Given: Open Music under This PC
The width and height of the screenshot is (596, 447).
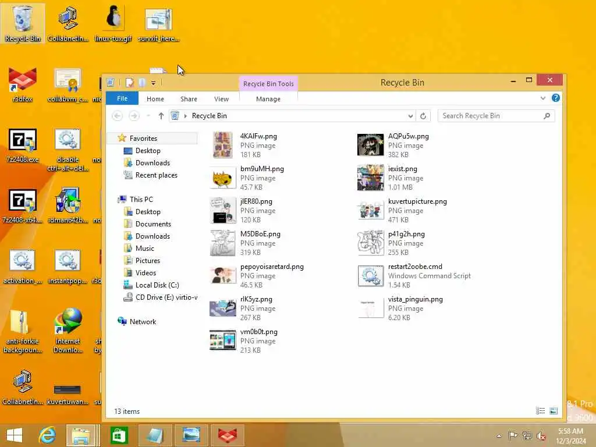Looking at the screenshot, I should 145,248.
